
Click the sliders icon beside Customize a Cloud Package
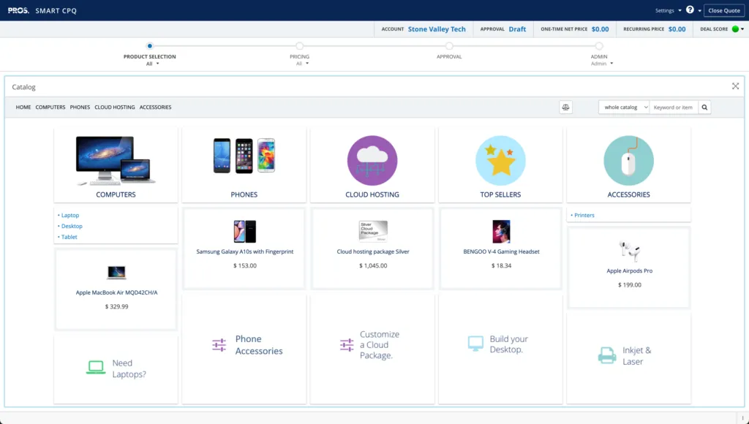[x=347, y=345]
